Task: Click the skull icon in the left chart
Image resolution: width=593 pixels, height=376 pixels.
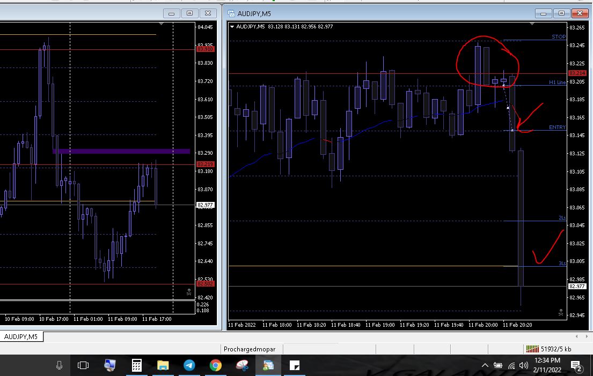Action: pos(189,292)
